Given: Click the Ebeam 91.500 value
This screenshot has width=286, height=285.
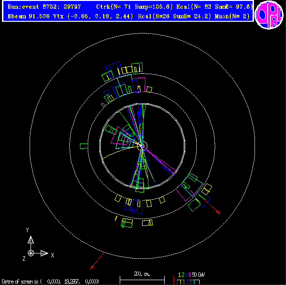Looking at the screenshot, I should [29, 16].
